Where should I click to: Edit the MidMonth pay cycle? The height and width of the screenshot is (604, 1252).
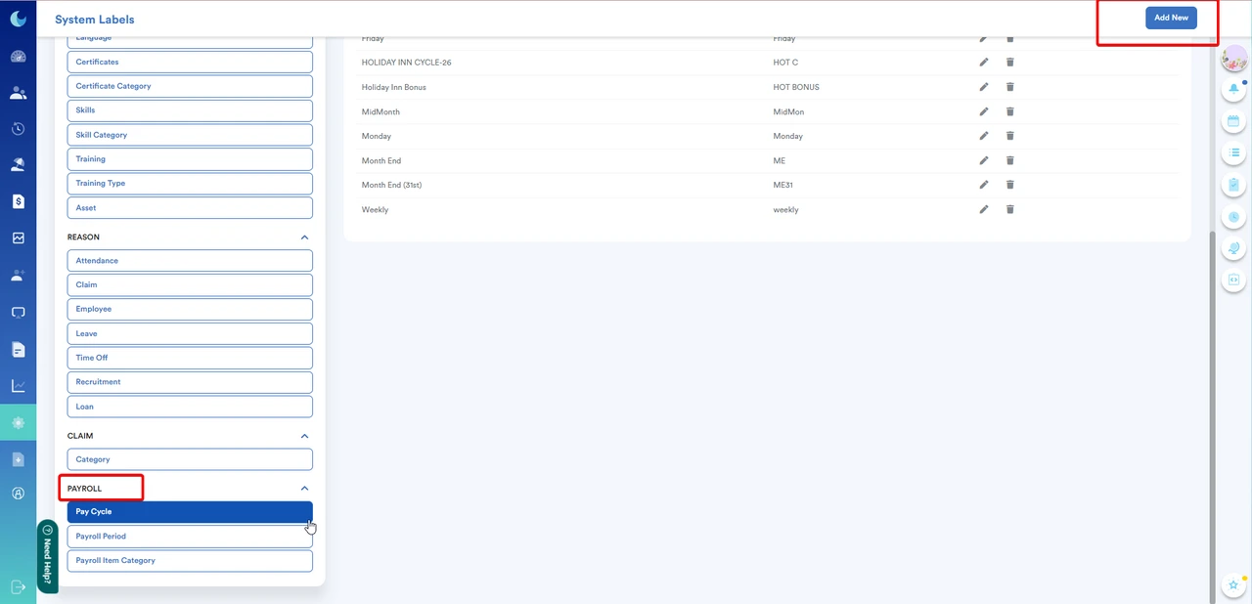point(984,111)
